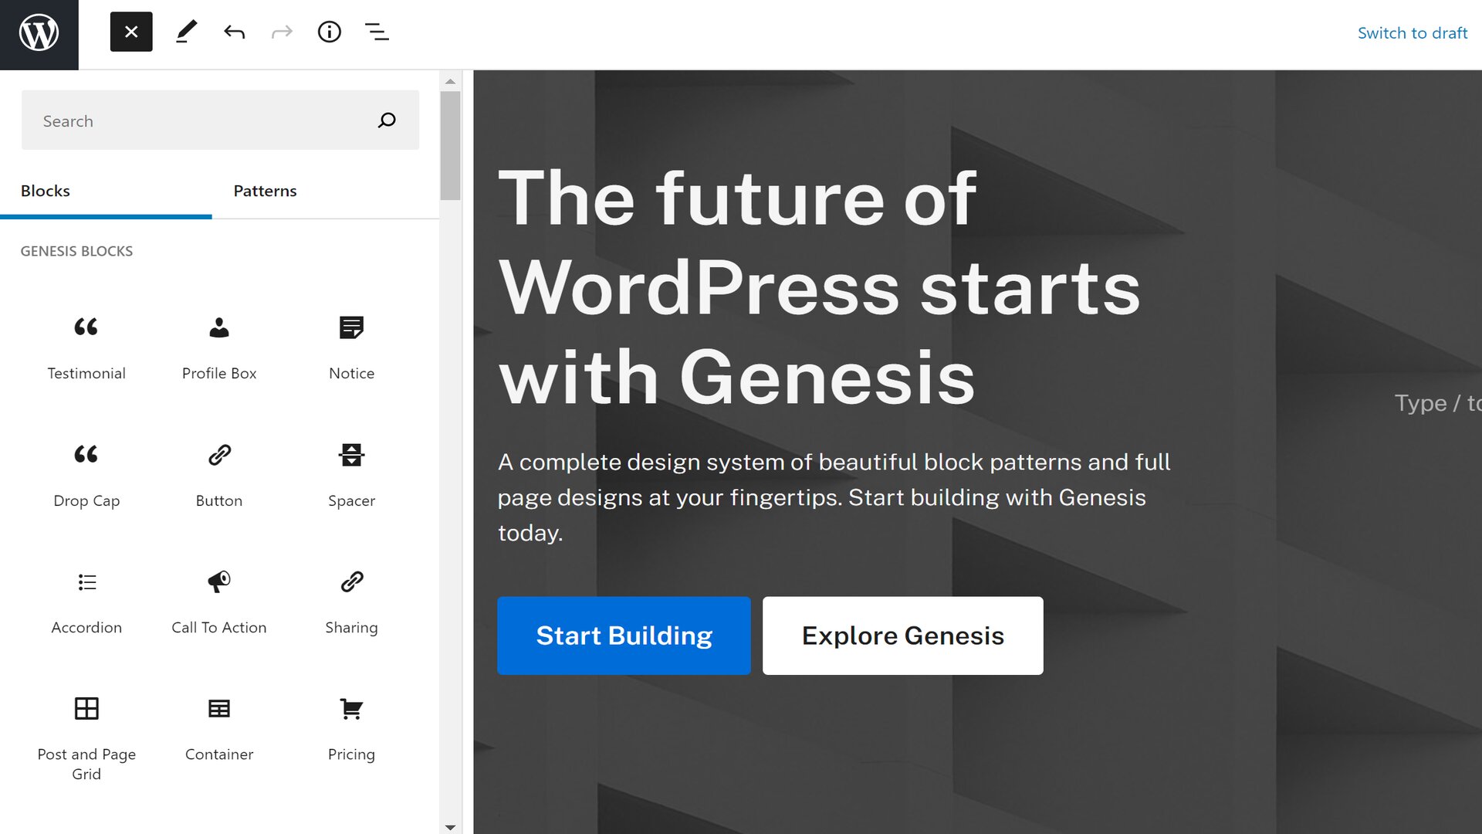This screenshot has width=1482, height=834.
Task: Close the block inserter panel
Action: click(131, 32)
